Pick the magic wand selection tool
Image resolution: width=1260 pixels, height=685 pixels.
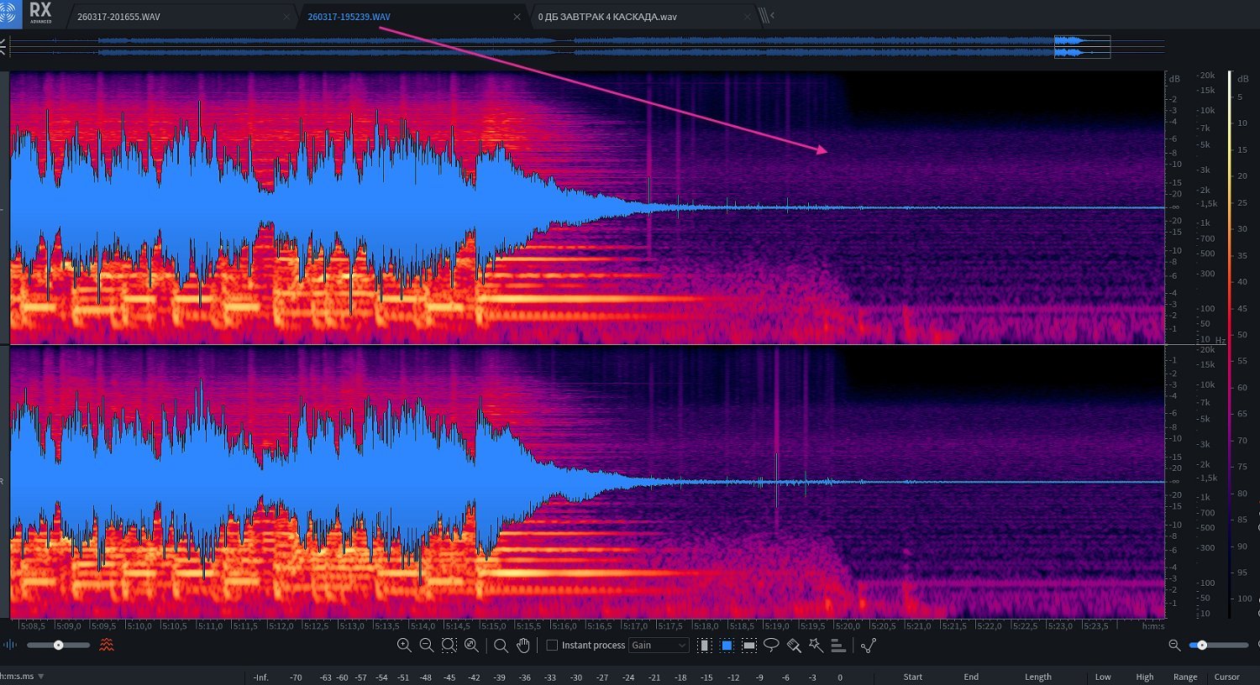[x=816, y=646]
